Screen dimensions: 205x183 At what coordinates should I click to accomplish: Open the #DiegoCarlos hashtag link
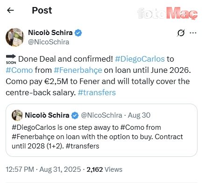(x=140, y=59)
